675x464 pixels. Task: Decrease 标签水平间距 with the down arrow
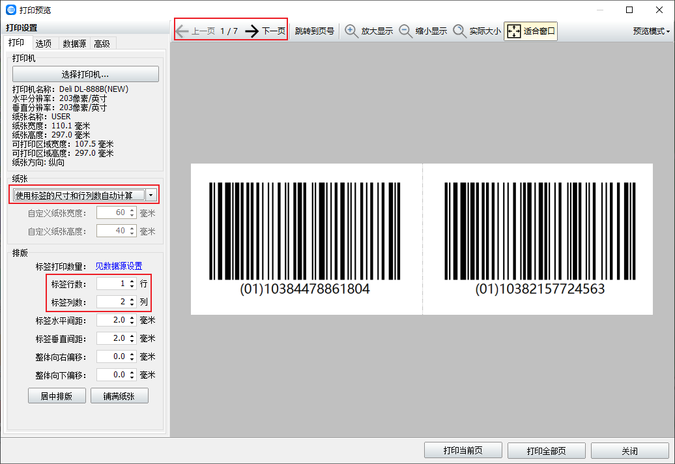click(x=132, y=323)
